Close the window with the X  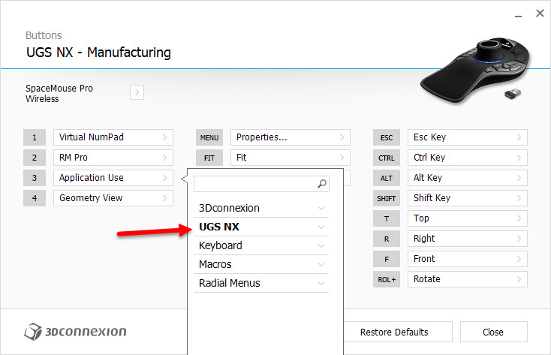coord(540,14)
